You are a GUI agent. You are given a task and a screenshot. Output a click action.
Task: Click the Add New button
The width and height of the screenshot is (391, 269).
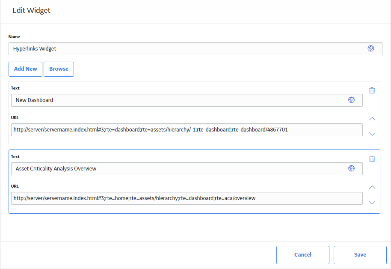click(25, 69)
